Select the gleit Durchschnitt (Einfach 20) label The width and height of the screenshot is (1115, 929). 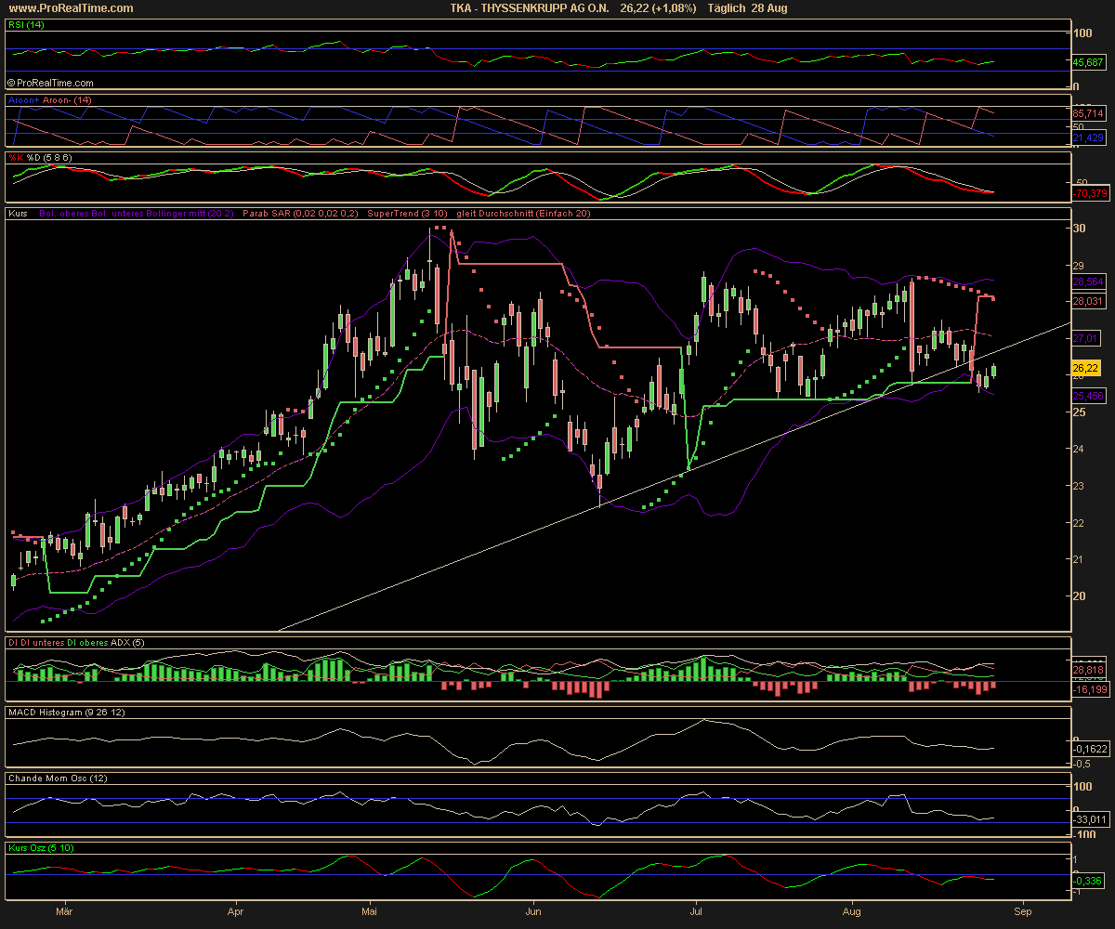tap(524, 214)
